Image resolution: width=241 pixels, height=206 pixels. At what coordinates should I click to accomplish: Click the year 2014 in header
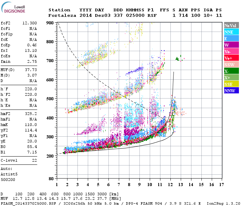point(86,15)
